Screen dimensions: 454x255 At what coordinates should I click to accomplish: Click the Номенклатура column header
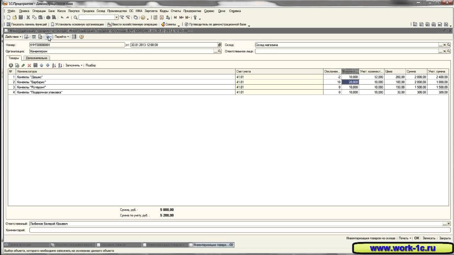[126, 72]
